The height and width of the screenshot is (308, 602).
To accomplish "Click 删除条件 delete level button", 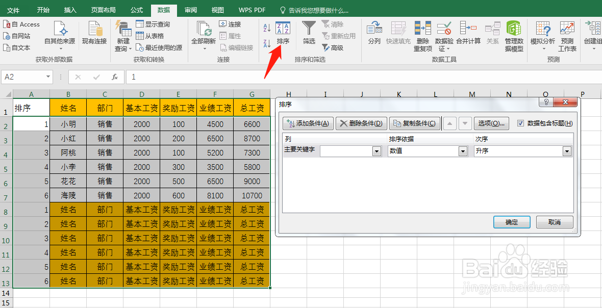I will pos(361,123).
